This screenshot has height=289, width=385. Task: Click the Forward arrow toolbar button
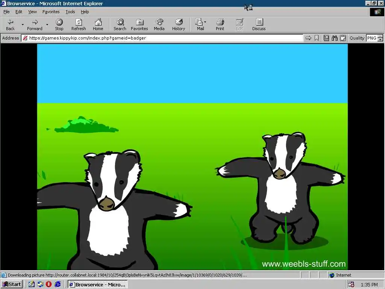35,24
